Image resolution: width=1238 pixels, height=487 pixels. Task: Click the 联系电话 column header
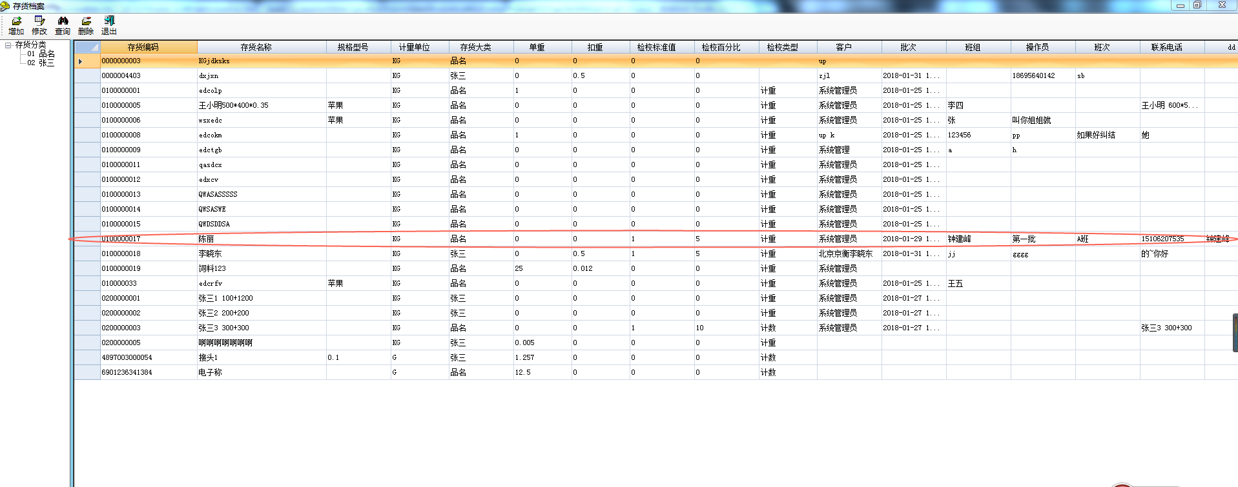(1166, 47)
